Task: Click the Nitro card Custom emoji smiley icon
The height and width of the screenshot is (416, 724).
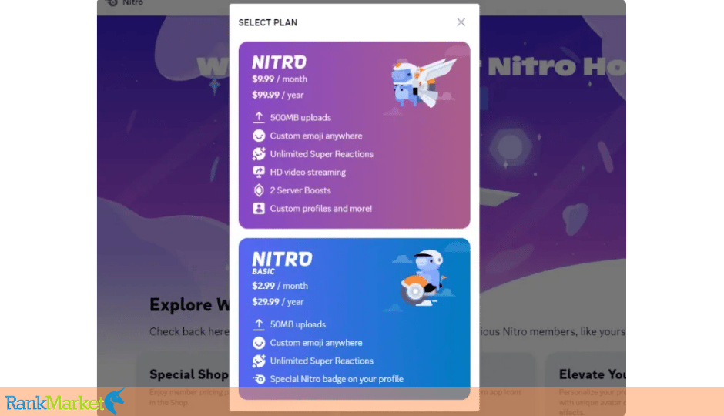Action: coord(259,136)
